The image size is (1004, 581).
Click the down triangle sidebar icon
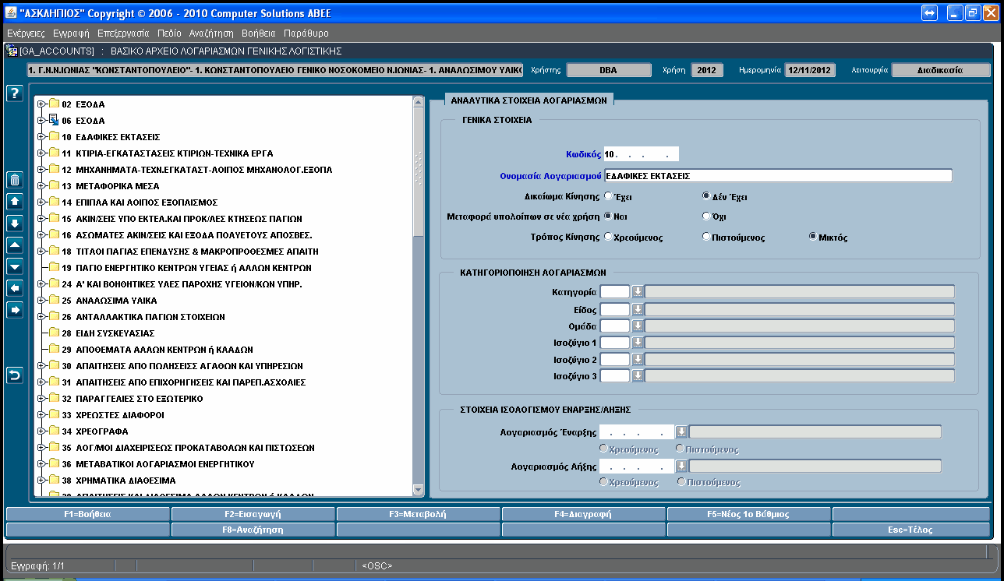point(14,267)
